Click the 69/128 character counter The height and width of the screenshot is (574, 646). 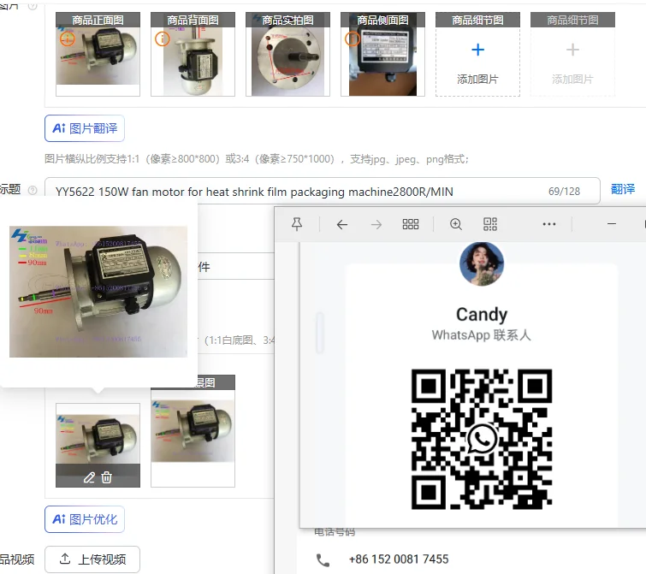(x=564, y=192)
